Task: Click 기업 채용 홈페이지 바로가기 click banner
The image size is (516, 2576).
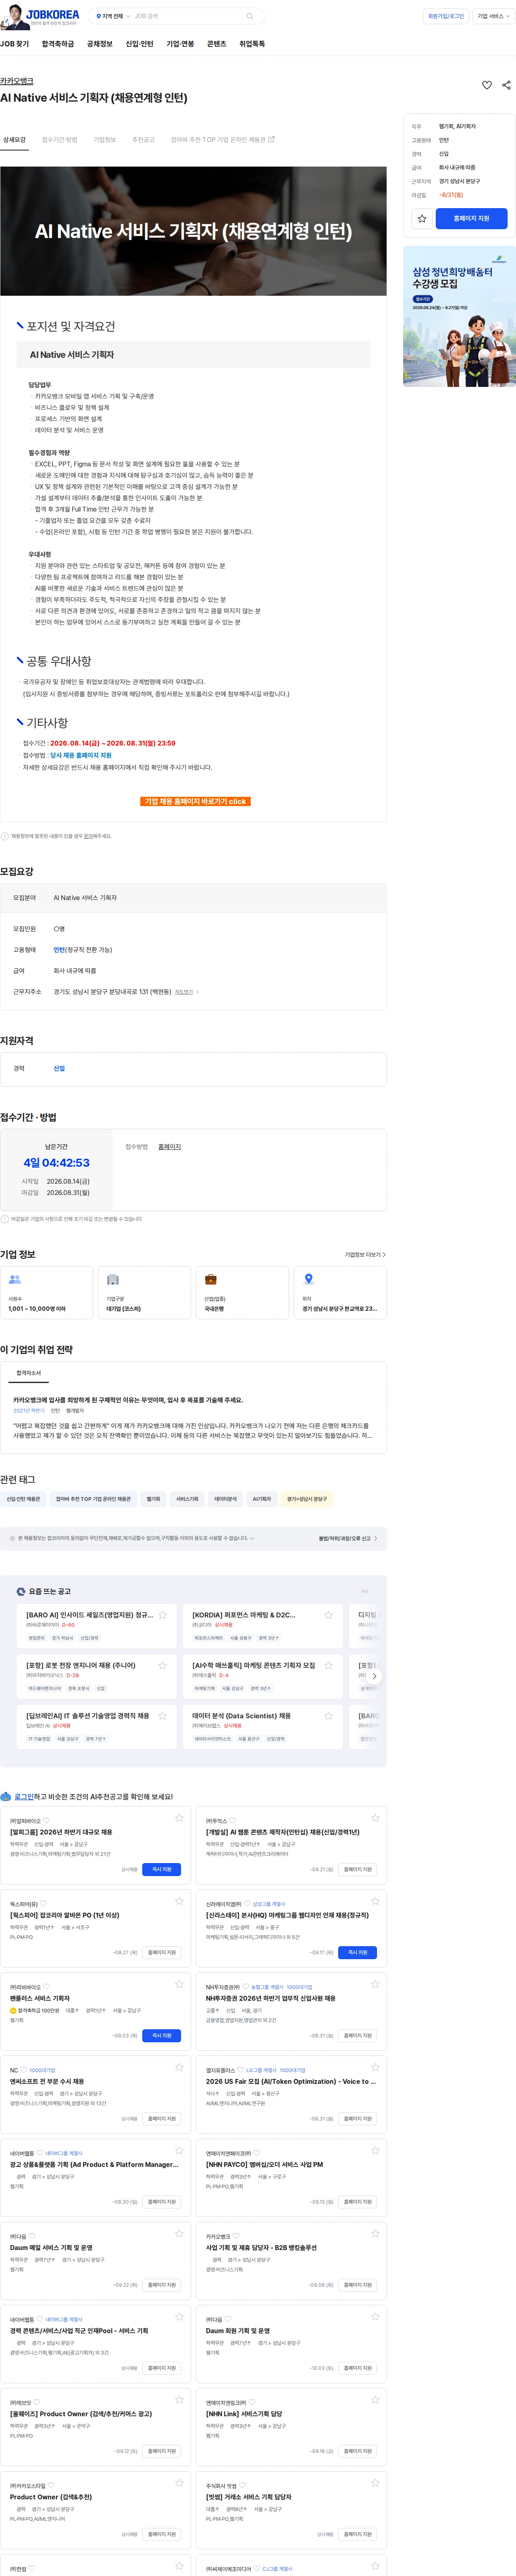Action: [x=196, y=801]
